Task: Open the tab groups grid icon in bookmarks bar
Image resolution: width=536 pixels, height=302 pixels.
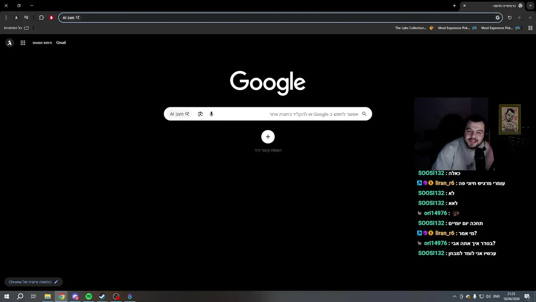Action: click(530, 28)
